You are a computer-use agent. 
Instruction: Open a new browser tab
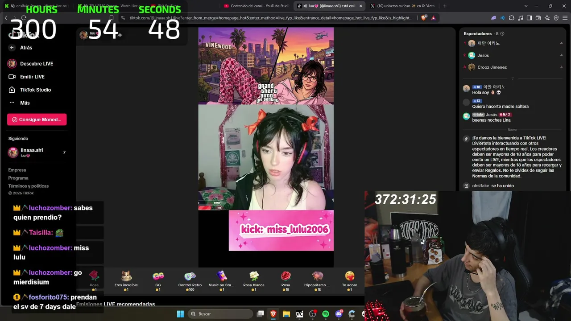(x=445, y=6)
